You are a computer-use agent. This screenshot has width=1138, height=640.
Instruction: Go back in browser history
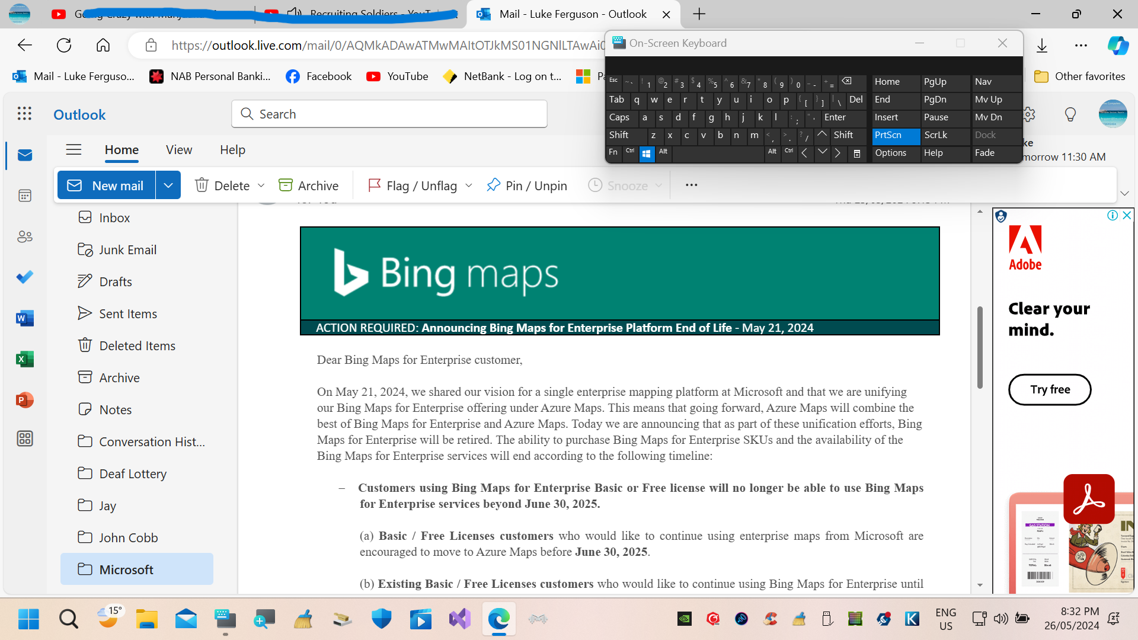[25, 45]
